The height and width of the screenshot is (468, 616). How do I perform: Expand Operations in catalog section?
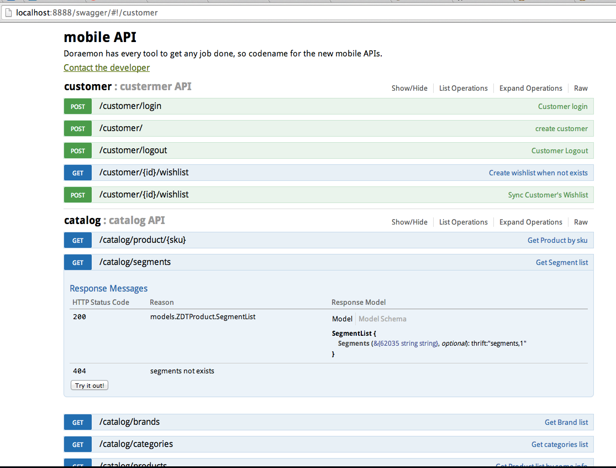click(x=530, y=222)
